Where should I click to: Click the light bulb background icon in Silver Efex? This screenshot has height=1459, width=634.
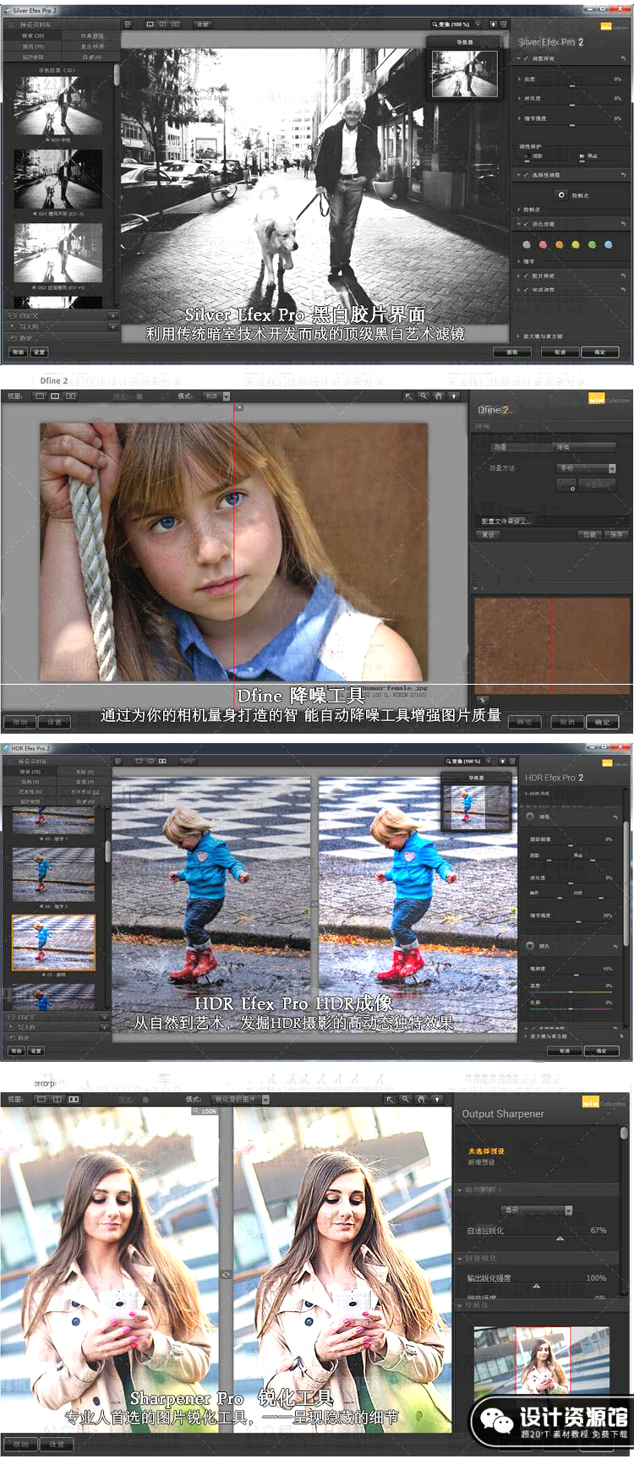pyautogui.click(x=493, y=25)
